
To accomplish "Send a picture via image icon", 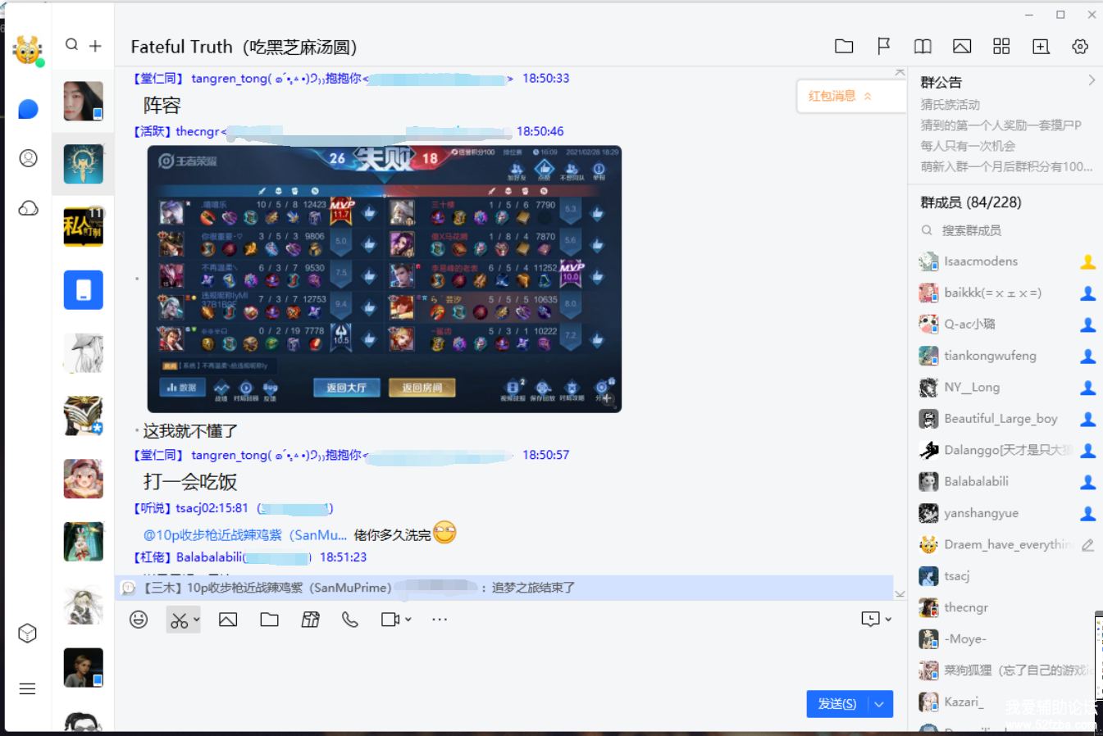I will tap(228, 620).
